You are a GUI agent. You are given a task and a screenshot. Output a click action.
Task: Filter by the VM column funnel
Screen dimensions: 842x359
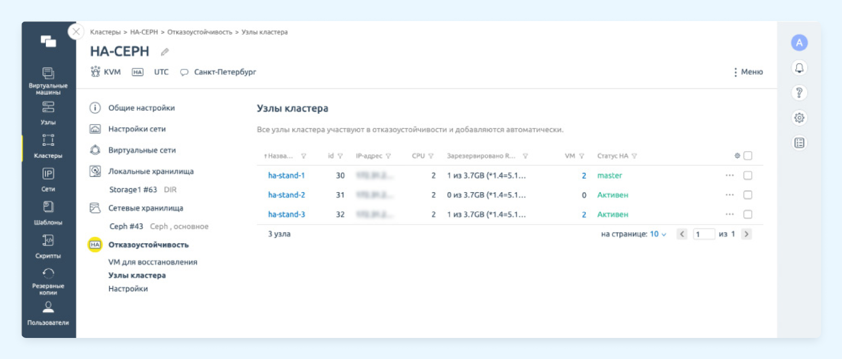[x=582, y=156]
